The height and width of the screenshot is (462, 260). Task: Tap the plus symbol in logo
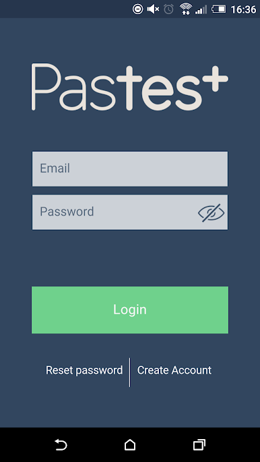pyautogui.click(x=217, y=78)
